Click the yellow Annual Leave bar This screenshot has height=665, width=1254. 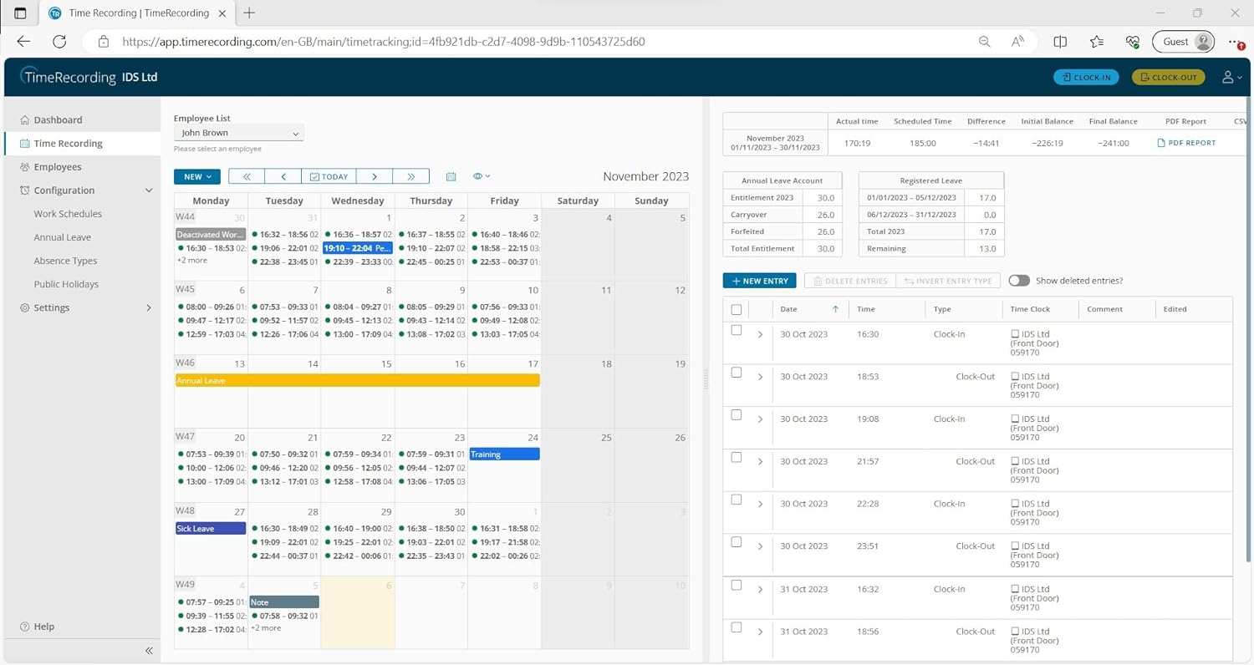(x=357, y=380)
